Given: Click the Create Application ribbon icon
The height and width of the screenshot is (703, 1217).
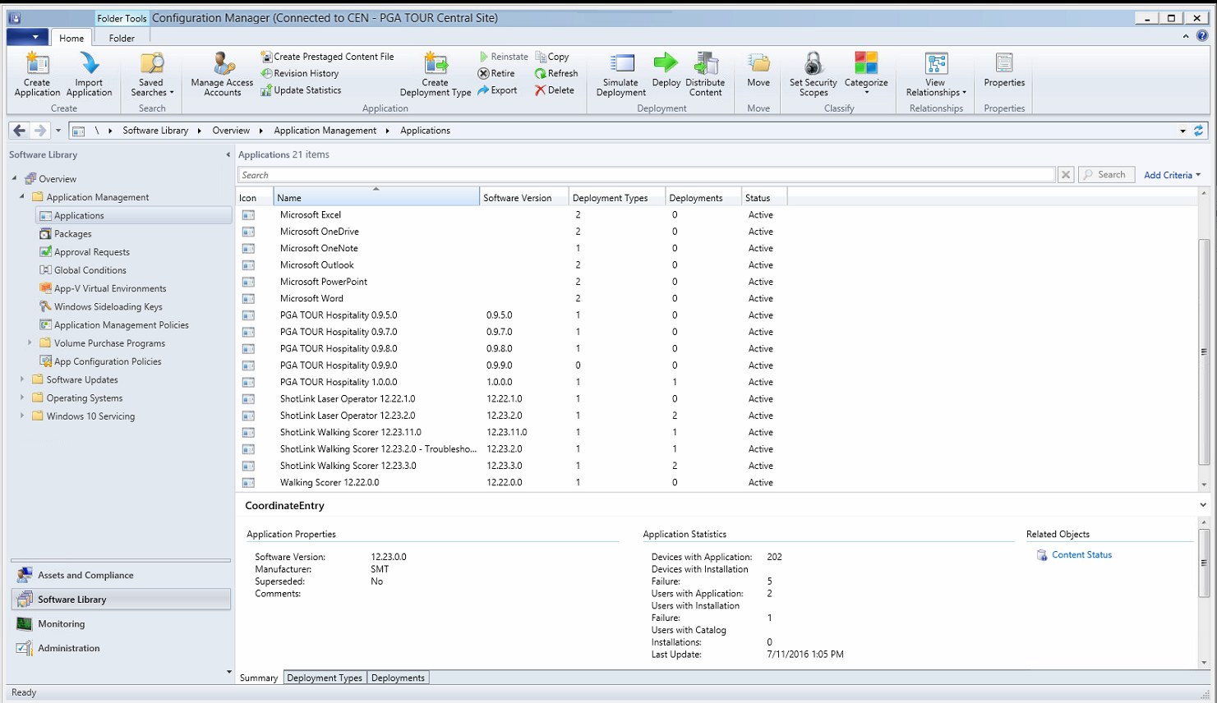Looking at the screenshot, I should pos(37,64).
